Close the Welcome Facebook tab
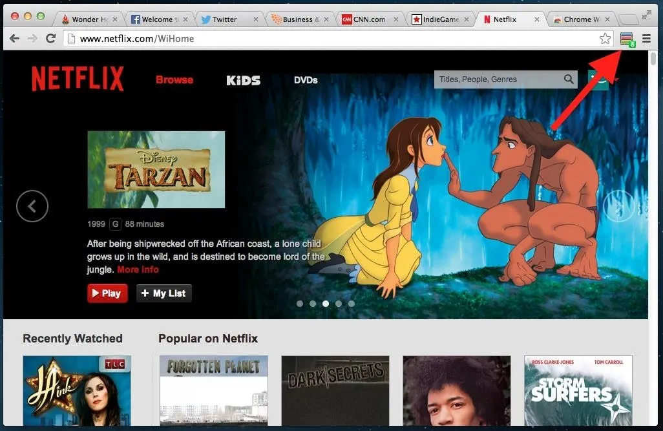663x431 pixels. click(x=185, y=19)
